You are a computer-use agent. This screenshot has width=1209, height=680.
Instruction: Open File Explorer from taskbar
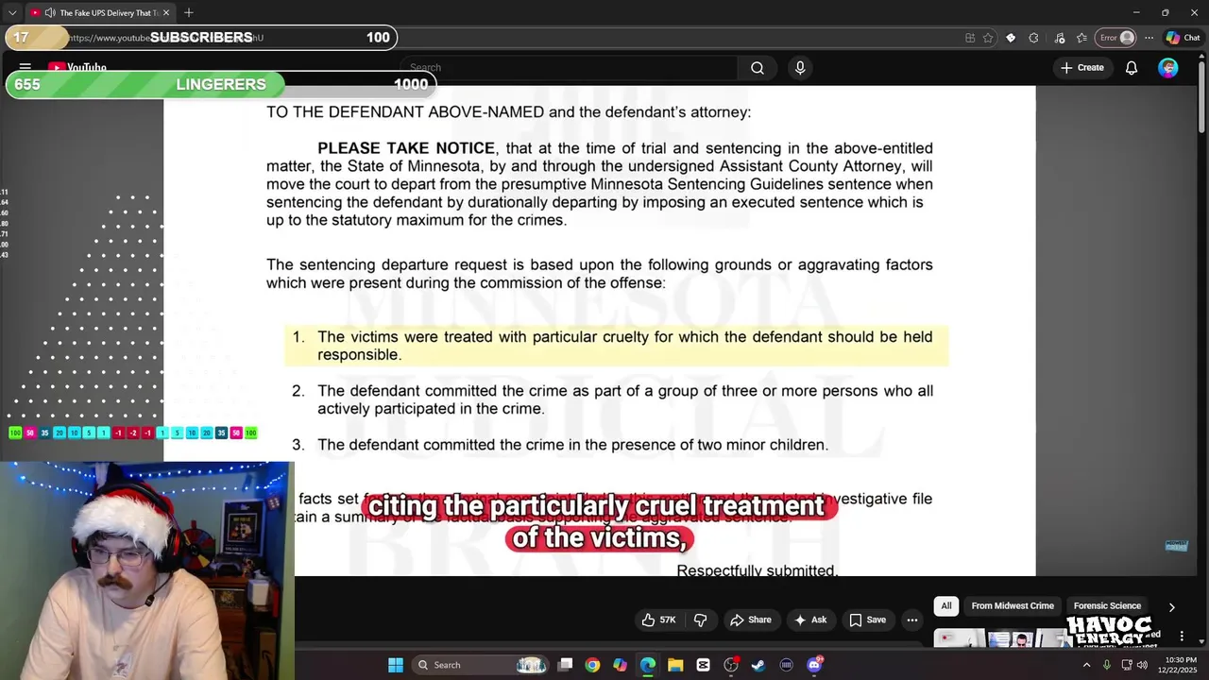click(x=675, y=665)
